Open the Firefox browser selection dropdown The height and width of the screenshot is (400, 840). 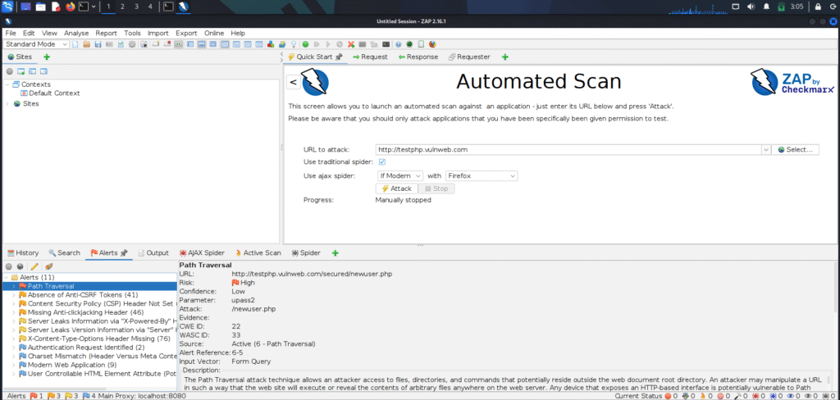pyautogui.click(x=481, y=175)
